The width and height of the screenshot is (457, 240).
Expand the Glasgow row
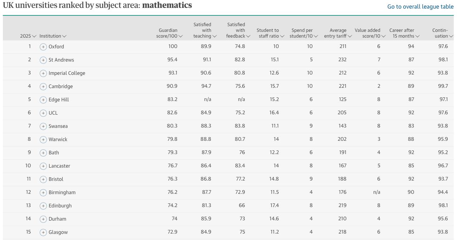tap(43, 232)
